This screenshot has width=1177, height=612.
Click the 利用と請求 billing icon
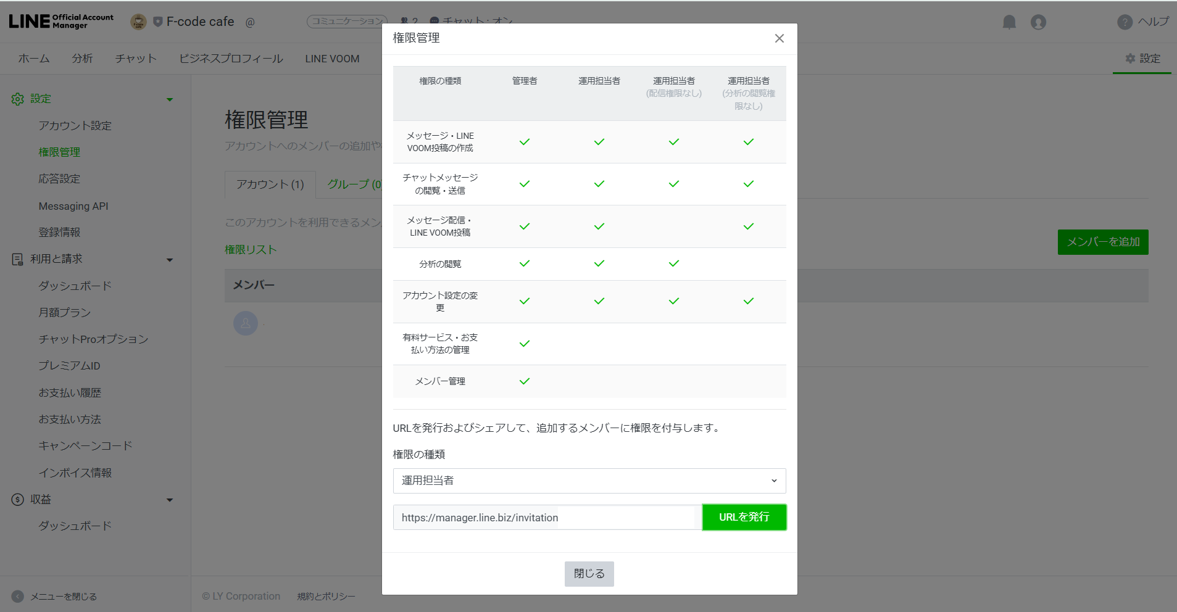[17, 259]
